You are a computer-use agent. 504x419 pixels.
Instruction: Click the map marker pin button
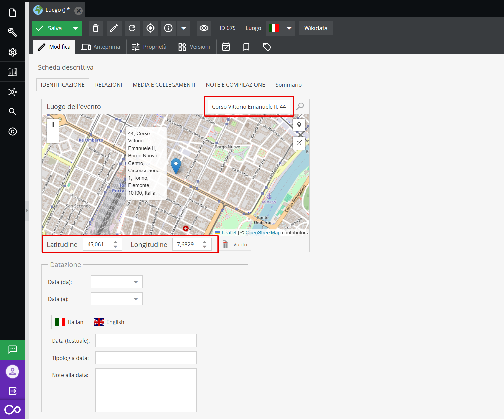(x=299, y=125)
